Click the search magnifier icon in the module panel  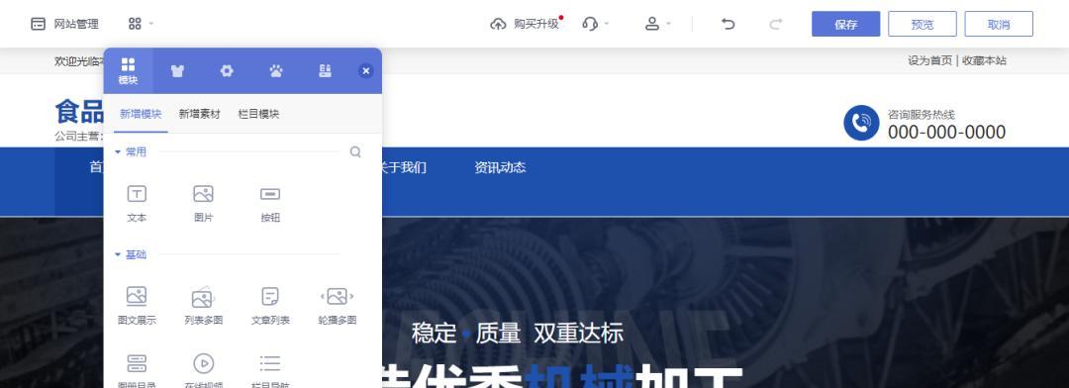click(x=355, y=152)
